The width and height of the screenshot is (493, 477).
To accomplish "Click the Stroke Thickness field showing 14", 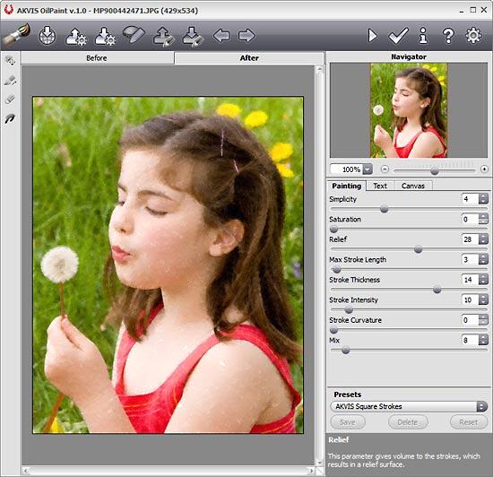I will (x=470, y=280).
